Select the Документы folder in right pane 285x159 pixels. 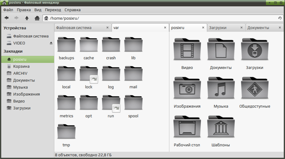pos(221,49)
